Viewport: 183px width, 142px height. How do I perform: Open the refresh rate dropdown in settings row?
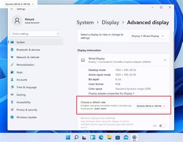tap(151, 106)
